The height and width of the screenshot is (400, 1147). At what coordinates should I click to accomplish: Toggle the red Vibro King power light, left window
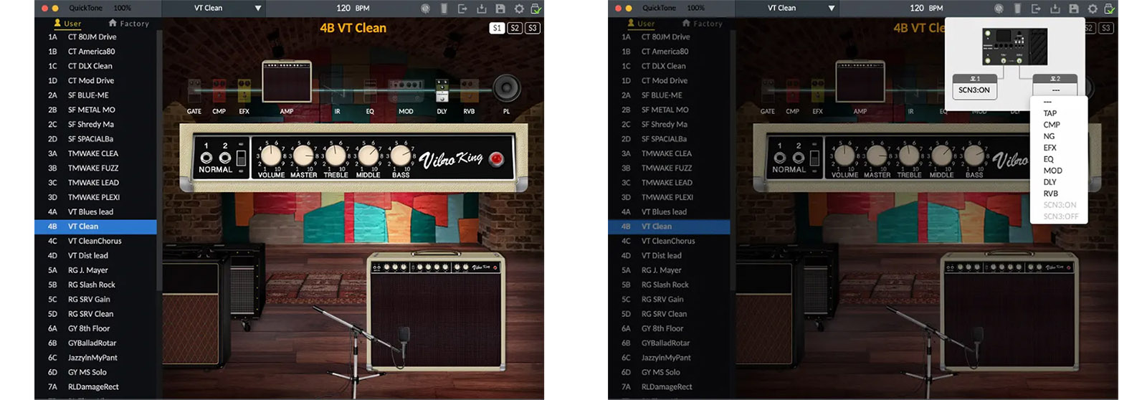click(x=495, y=158)
